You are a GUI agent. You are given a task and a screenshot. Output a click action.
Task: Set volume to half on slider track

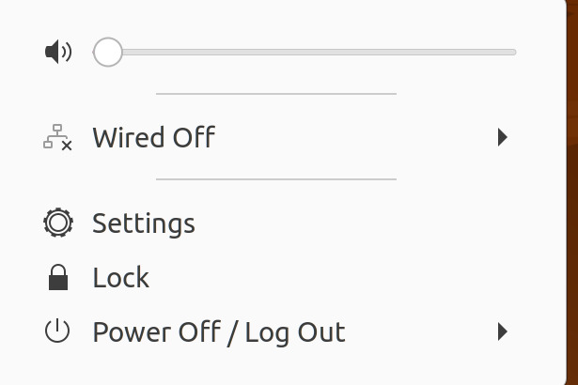[x=305, y=53]
